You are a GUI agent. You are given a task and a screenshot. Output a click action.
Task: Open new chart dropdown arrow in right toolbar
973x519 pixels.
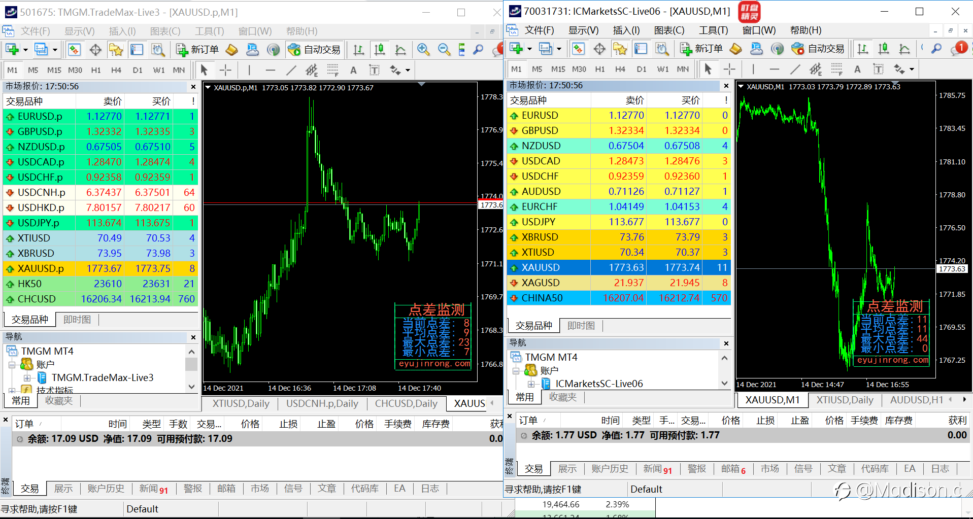point(529,49)
